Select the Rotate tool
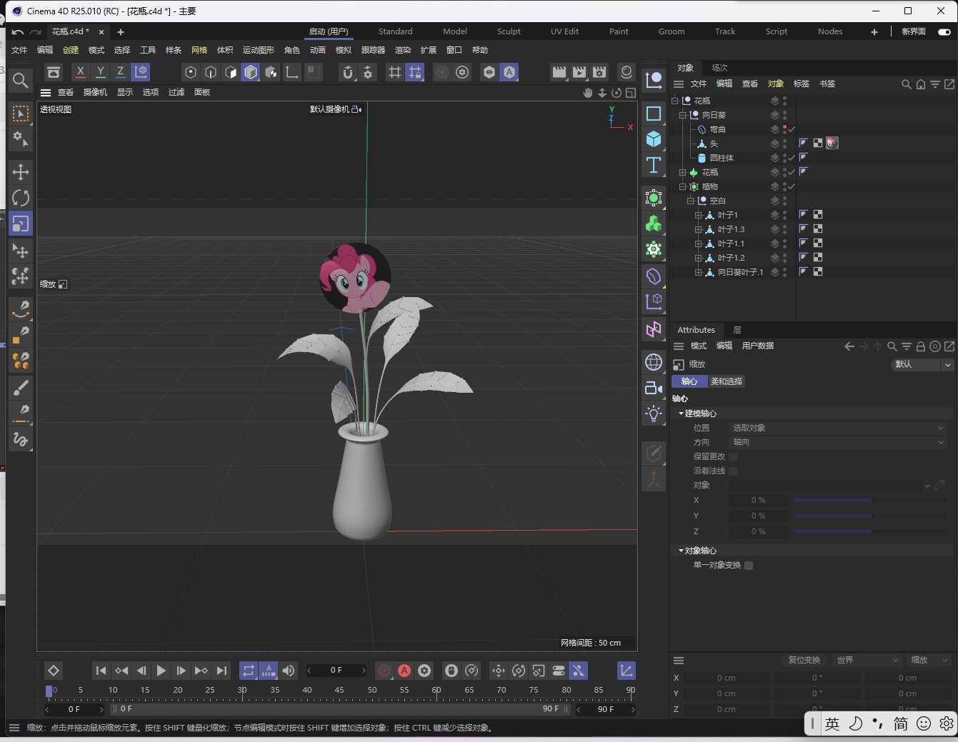The width and height of the screenshot is (958, 742). click(x=21, y=198)
